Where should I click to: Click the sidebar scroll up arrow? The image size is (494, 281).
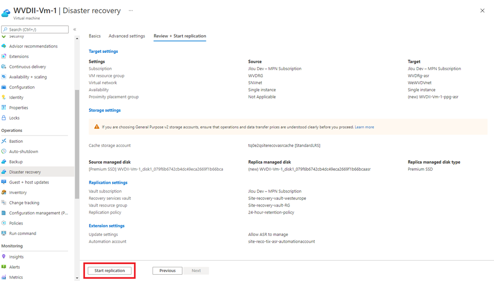coord(77,38)
